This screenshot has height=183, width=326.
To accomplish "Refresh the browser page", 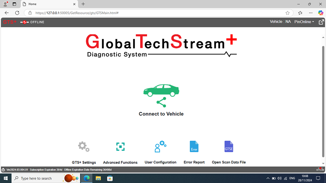I will point(17,13).
